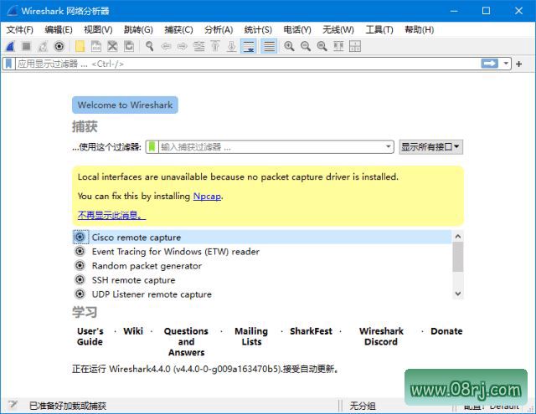
Task: Apply display filter arrow button
Action: click(489, 64)
